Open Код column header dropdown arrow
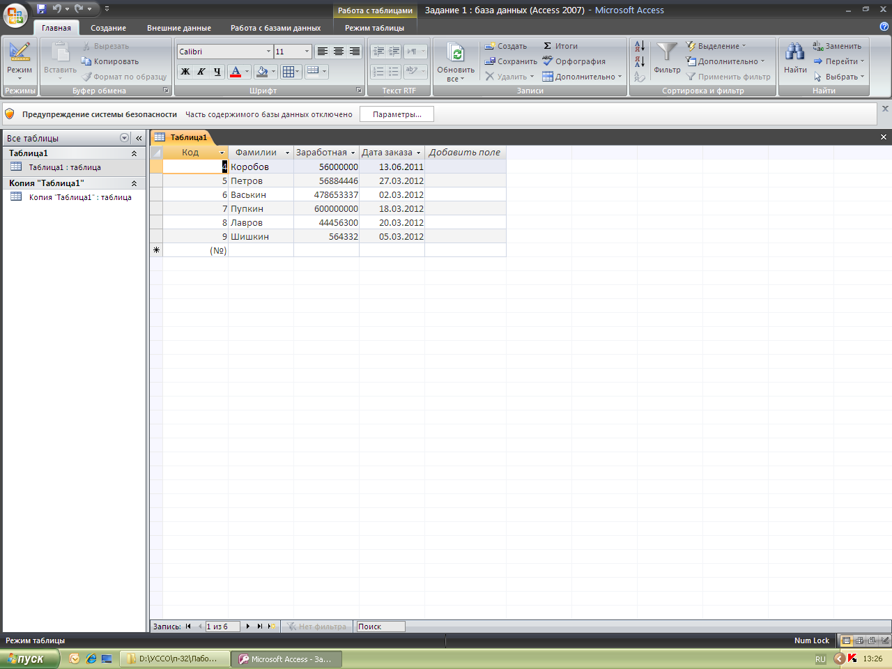 coord(222,153)
